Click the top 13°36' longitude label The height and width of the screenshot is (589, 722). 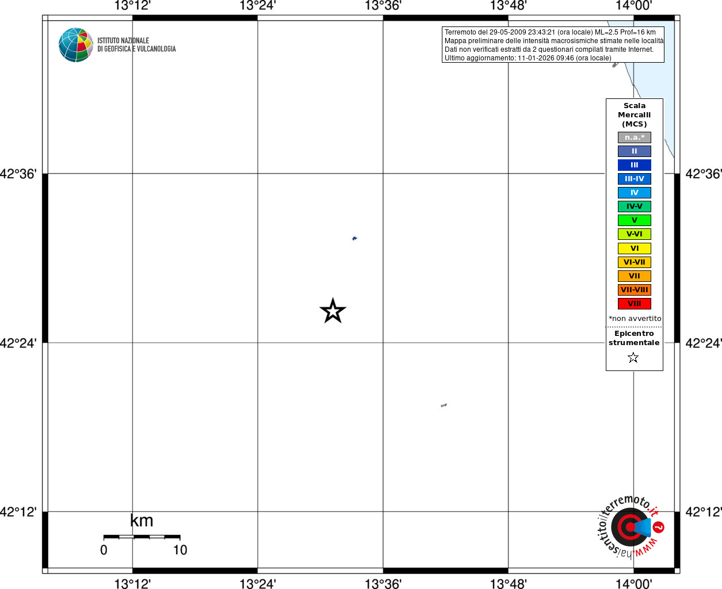[x=383, y=6]
